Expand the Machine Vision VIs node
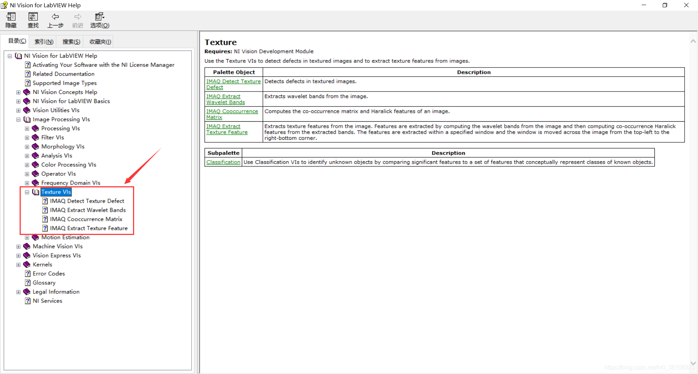 (19, 247)
